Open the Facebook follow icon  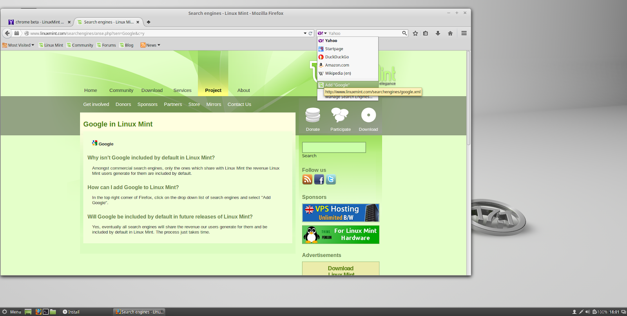click(x=319, y=180)
